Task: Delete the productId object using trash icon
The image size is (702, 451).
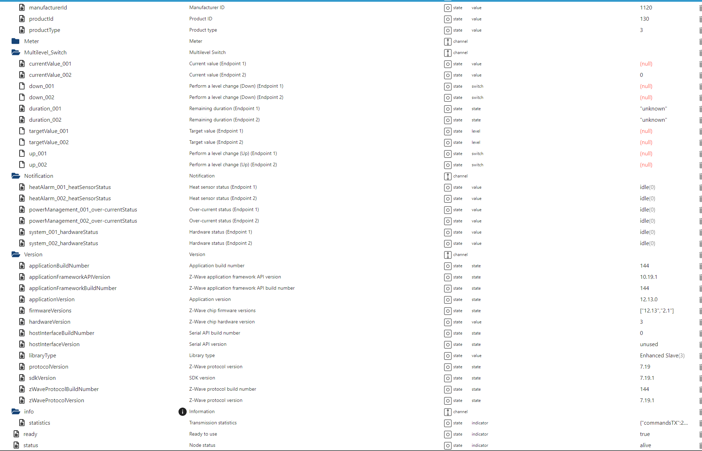Action: click(x=700, y=19)
